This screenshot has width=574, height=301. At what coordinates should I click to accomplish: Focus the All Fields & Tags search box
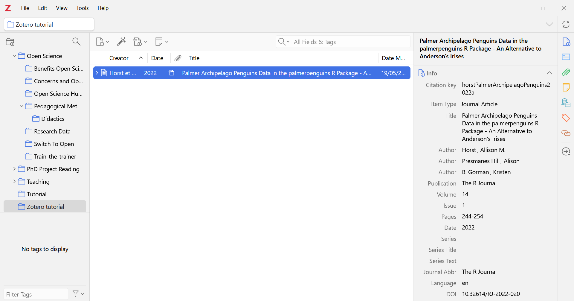[x=351, y=42]
